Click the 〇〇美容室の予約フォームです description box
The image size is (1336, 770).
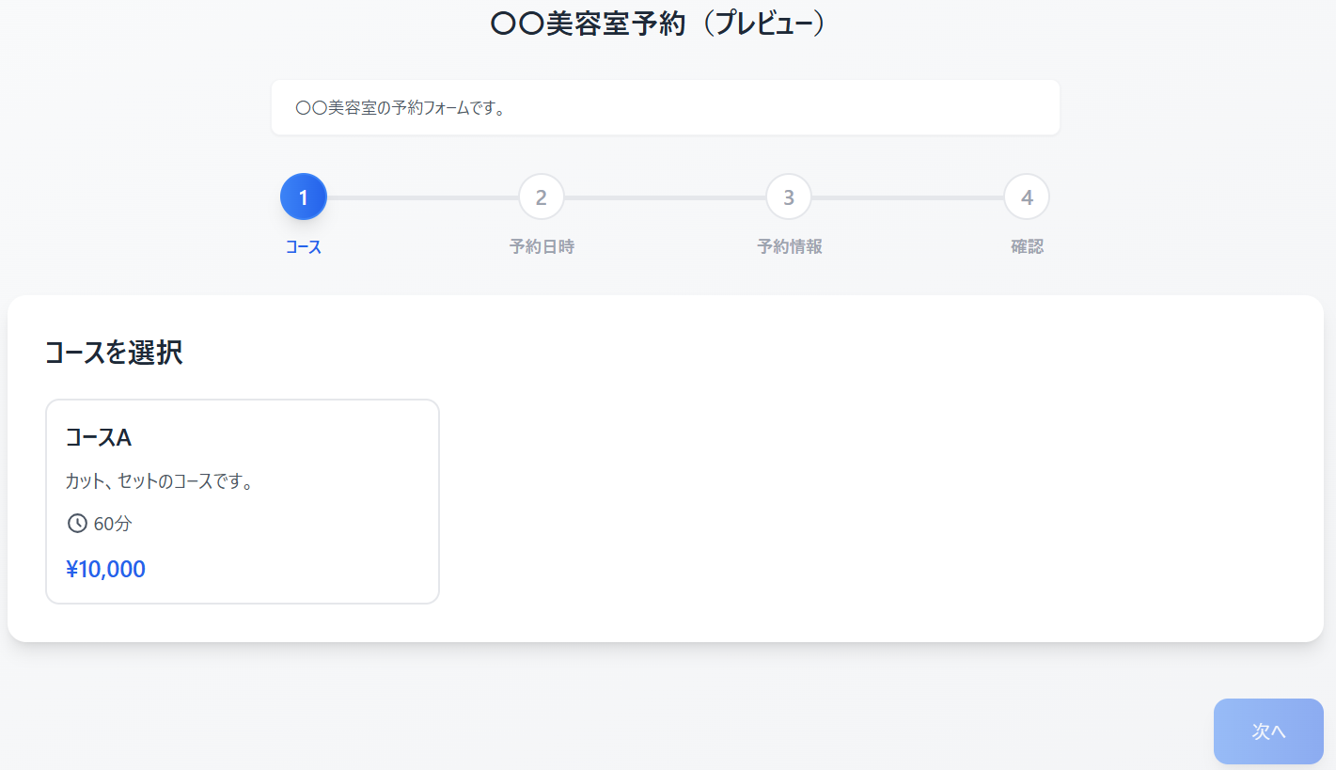(x=665, y=108)
